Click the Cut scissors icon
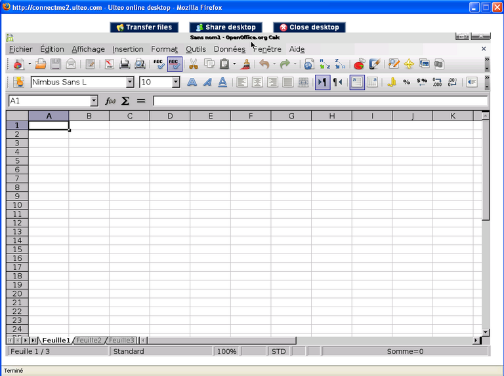 click(193, 64)
